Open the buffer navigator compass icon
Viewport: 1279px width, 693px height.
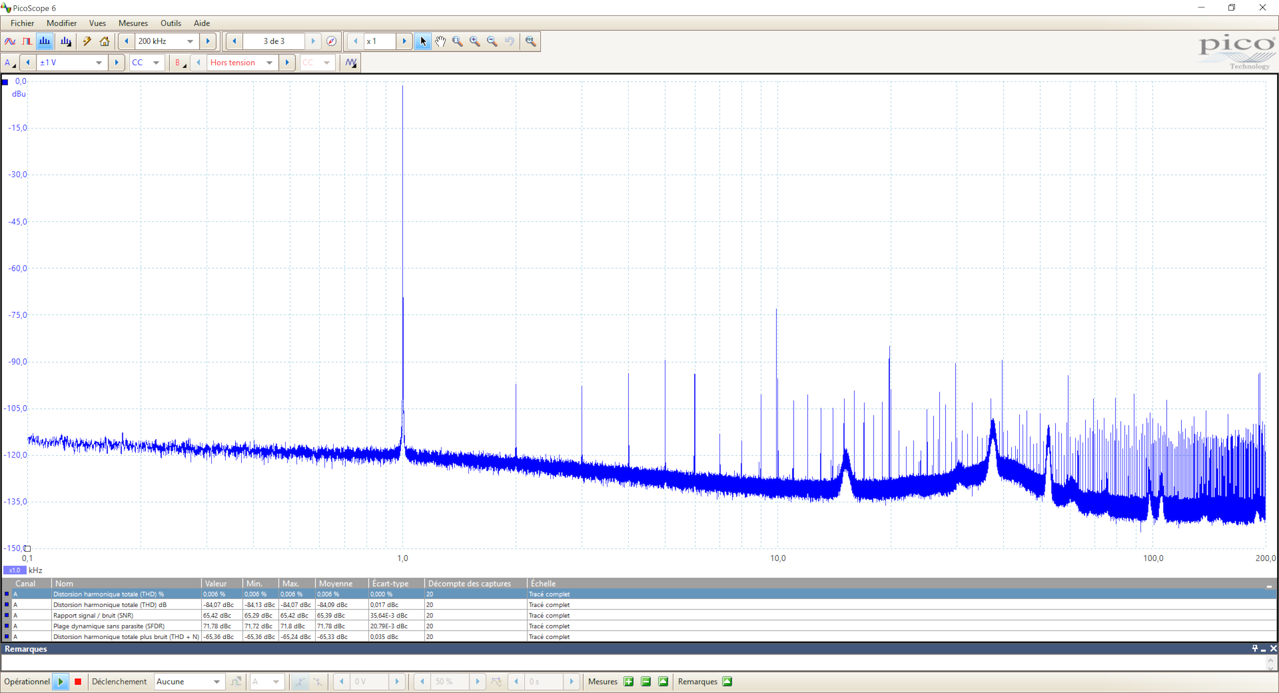[x=331, y=41]
